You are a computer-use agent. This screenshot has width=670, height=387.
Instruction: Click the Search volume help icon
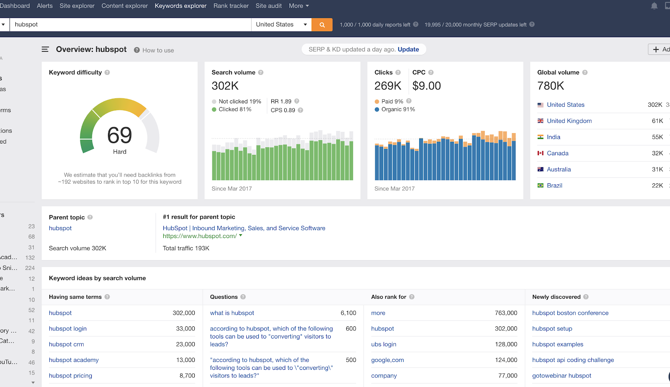260,72
